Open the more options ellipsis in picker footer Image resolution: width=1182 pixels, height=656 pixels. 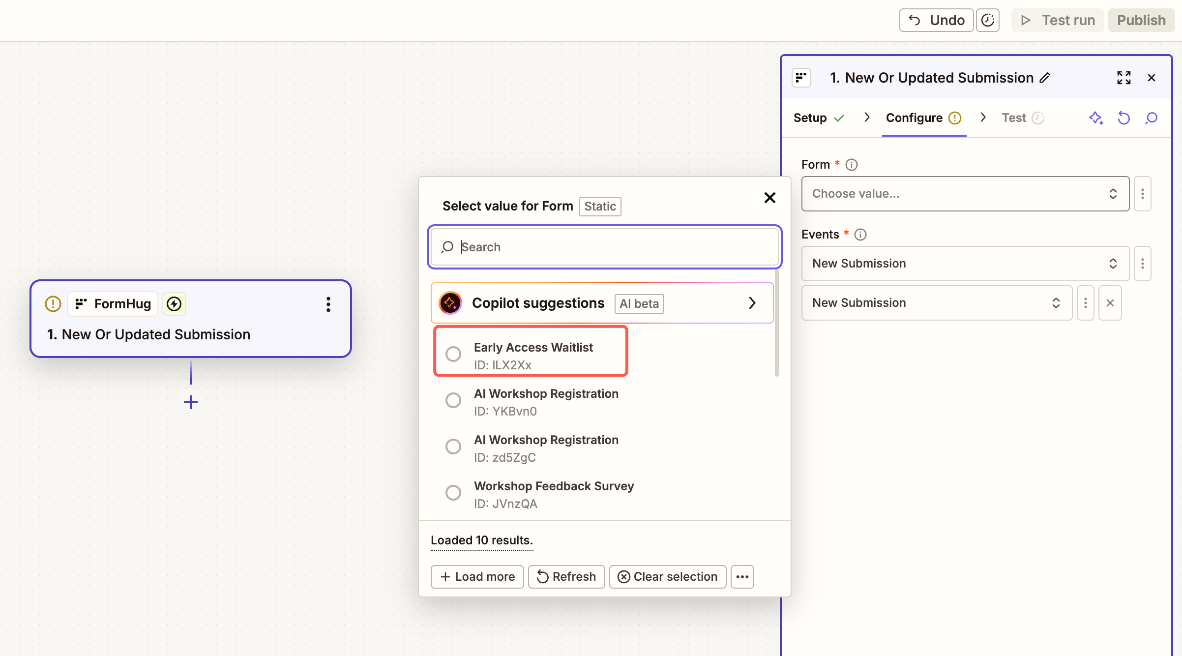click(742, 577)
